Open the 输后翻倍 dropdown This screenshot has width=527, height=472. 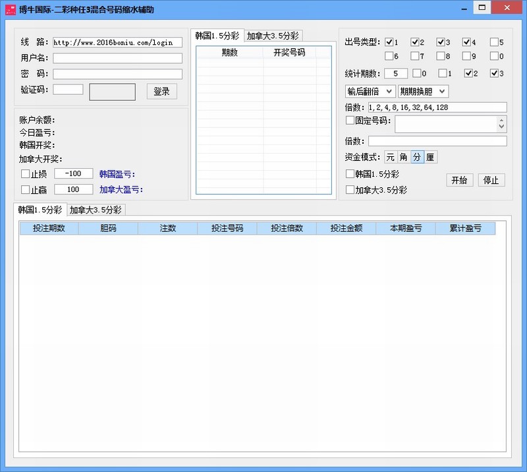370,91
